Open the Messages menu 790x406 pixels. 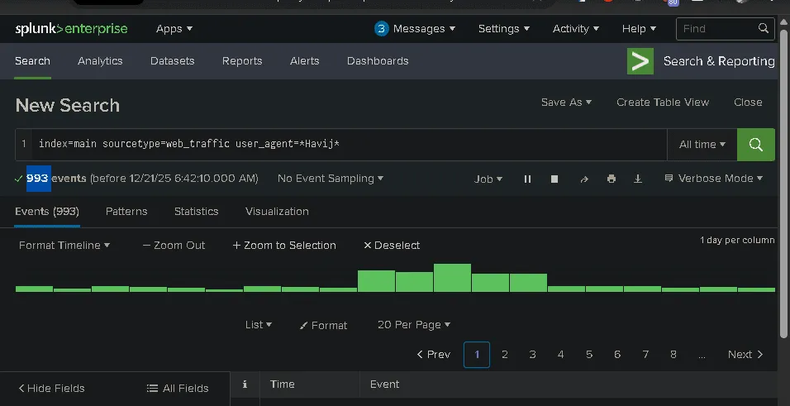[416, 29]
